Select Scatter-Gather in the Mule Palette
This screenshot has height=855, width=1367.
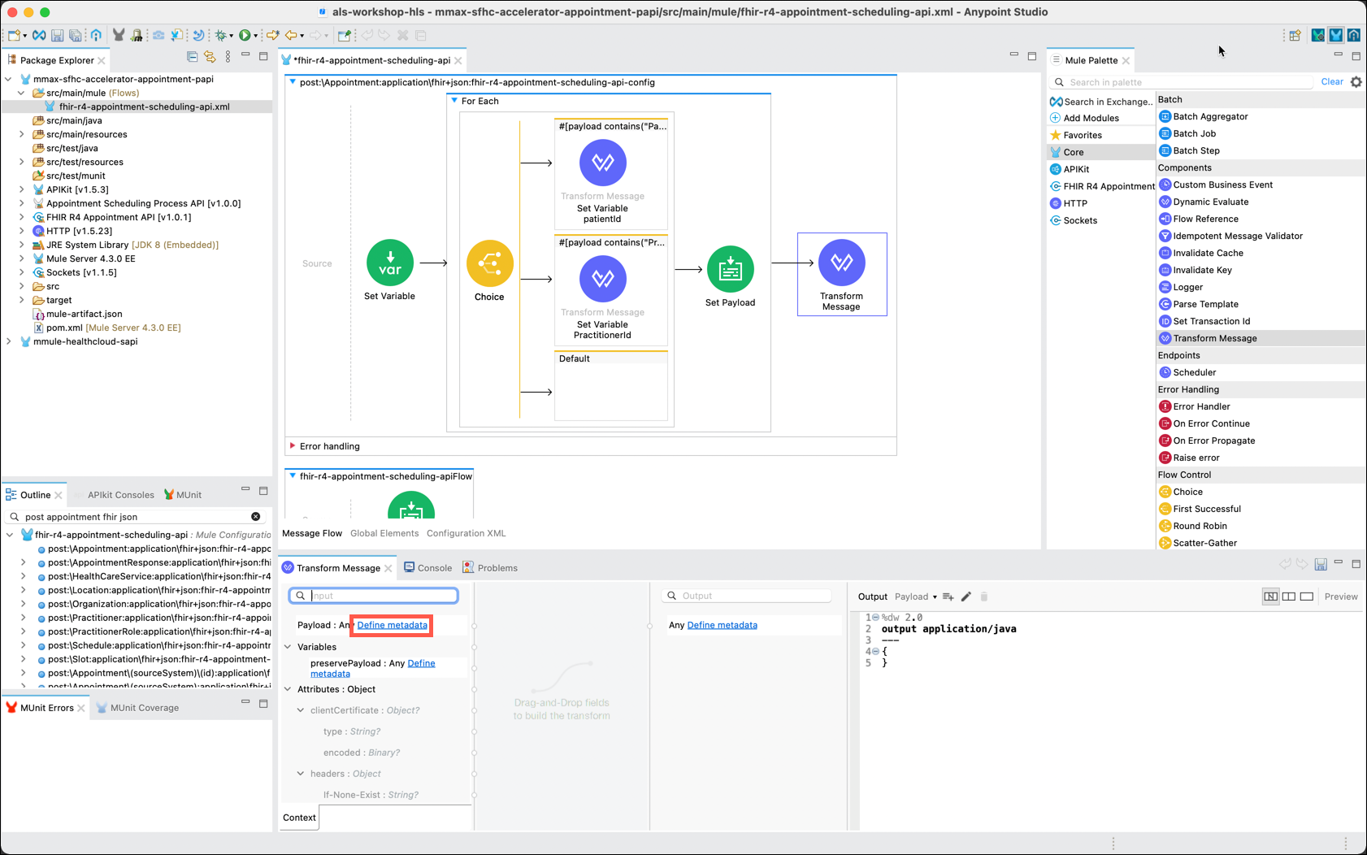click(x=1204, y=543)
